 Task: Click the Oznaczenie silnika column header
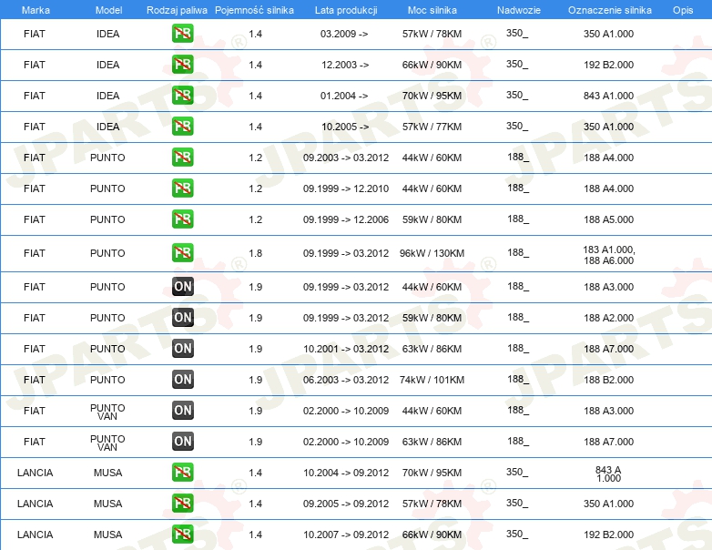pyautogui.click(x=610, y=10)
